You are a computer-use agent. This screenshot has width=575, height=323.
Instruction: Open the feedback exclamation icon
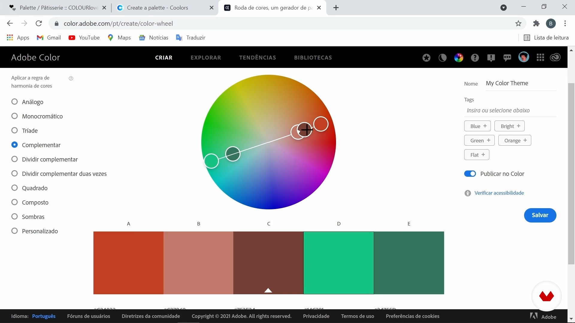tap(491, 58)
